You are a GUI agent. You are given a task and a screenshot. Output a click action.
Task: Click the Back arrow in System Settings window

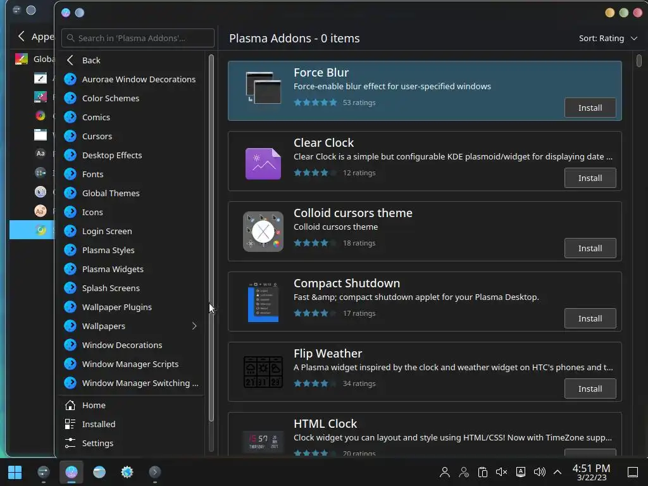(21, 36)
